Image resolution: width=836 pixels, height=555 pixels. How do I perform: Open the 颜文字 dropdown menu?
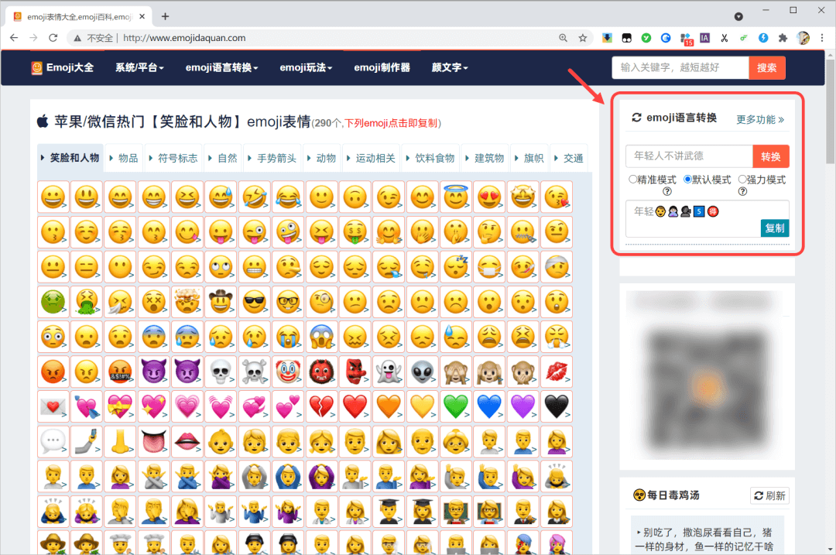pos(450,67)
